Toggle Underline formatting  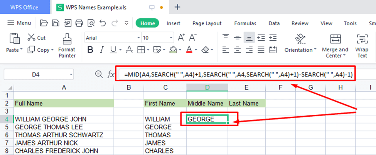coord(113,50)
